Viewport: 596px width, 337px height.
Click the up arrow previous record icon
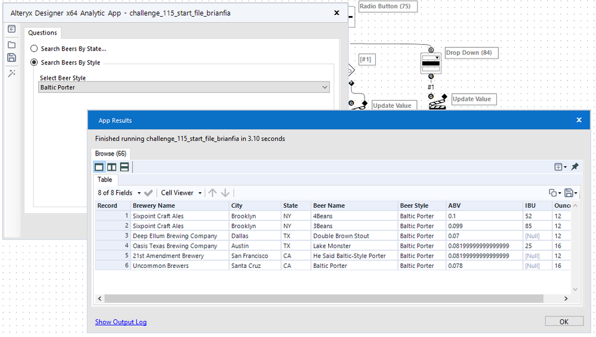coord(212,193)
